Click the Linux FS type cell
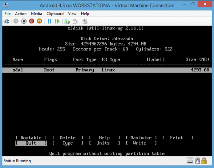The image size is (214, 168). coord(108,70)
